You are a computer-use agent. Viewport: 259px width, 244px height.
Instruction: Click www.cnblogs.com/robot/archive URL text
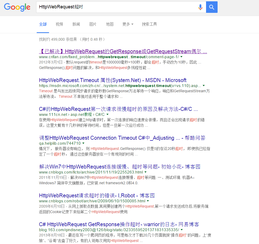92,201
